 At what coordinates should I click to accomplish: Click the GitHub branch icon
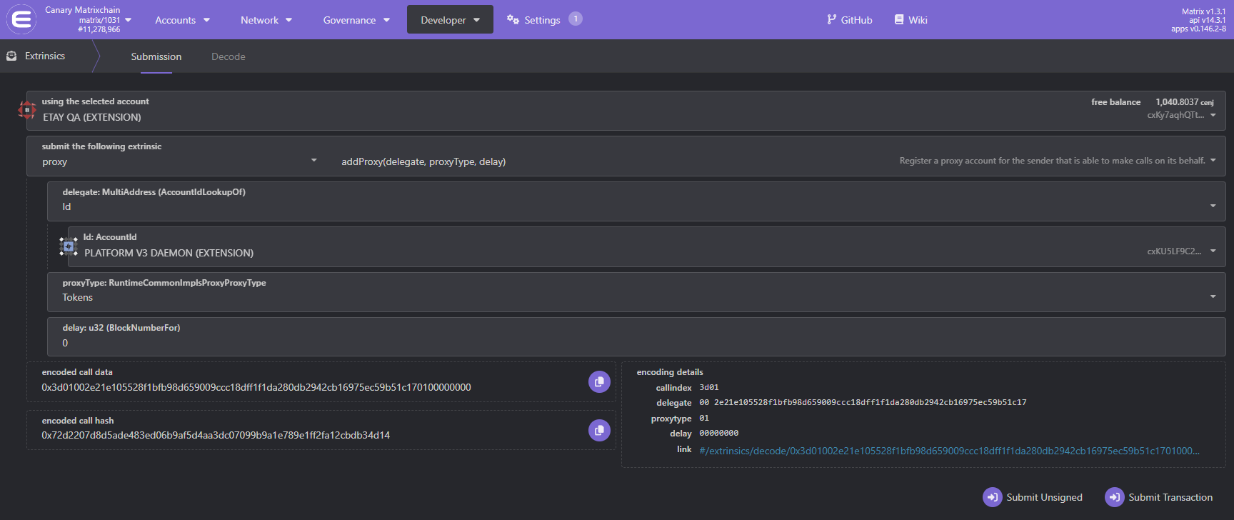831,19
